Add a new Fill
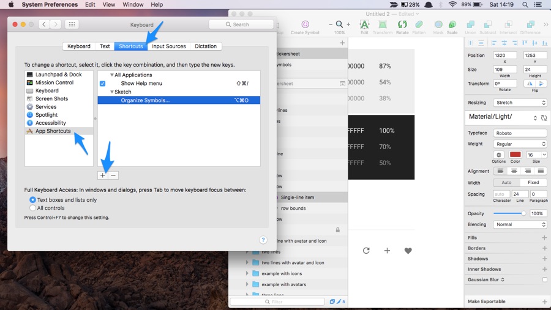Viewport: 551px width, 310px height. 544,238
